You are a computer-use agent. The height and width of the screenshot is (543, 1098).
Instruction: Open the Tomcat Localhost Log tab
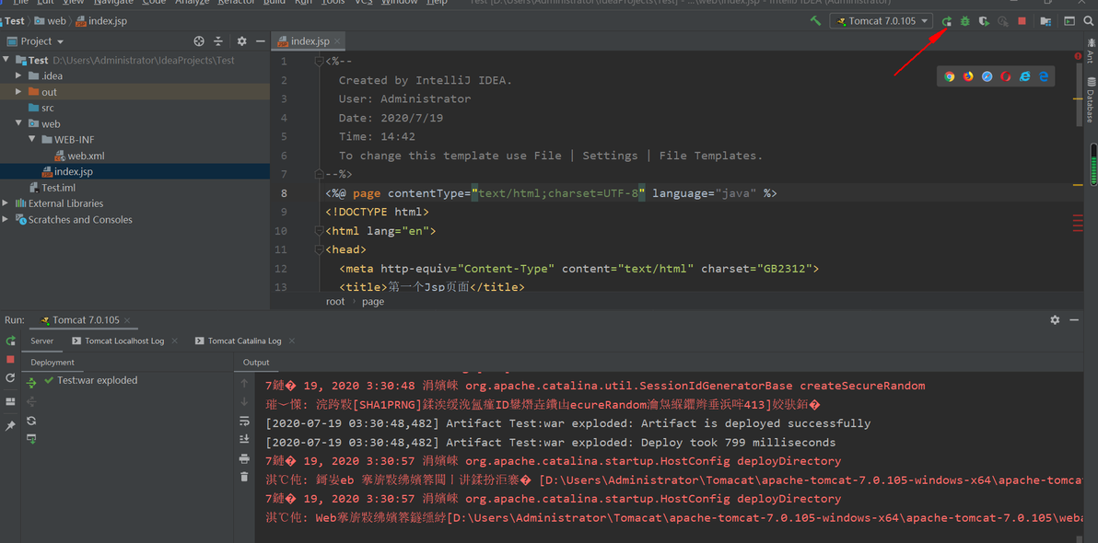pos(124,341)
